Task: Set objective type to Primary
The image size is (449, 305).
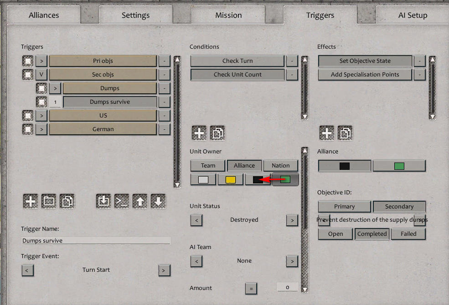Action: pyautogui.click(x=345, y=206)
